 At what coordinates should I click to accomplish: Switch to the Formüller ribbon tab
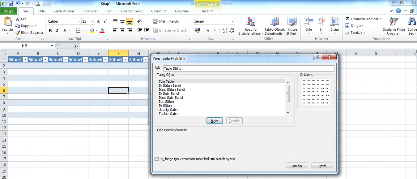(x=90, y=11)
